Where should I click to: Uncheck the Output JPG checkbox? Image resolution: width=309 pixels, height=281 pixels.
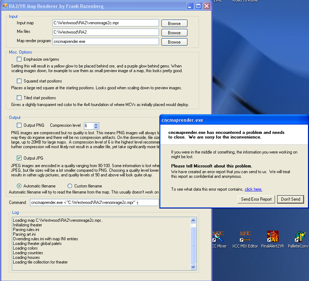click(x=19, y=158)
